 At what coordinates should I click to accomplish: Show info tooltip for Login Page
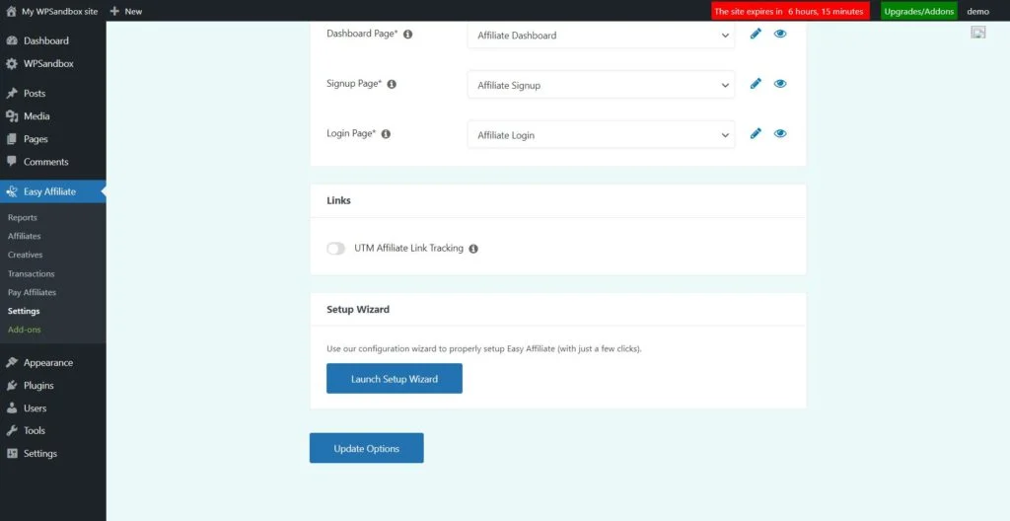click(386, 134)
